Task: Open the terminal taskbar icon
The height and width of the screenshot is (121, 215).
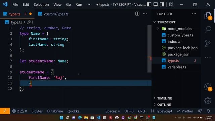Action: click(x=141, y=118)
